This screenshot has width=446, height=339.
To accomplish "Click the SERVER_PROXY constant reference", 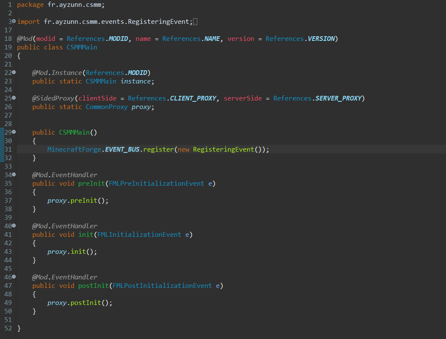I will (339, 98).
